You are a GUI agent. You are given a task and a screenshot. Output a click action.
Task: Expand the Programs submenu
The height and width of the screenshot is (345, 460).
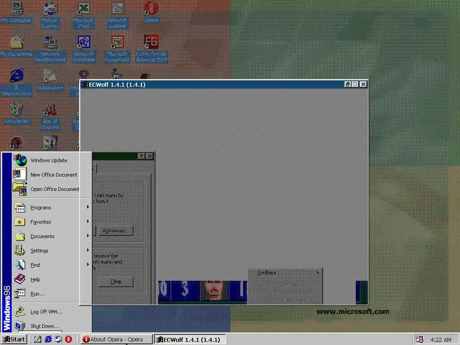click(x=52, y=208)
